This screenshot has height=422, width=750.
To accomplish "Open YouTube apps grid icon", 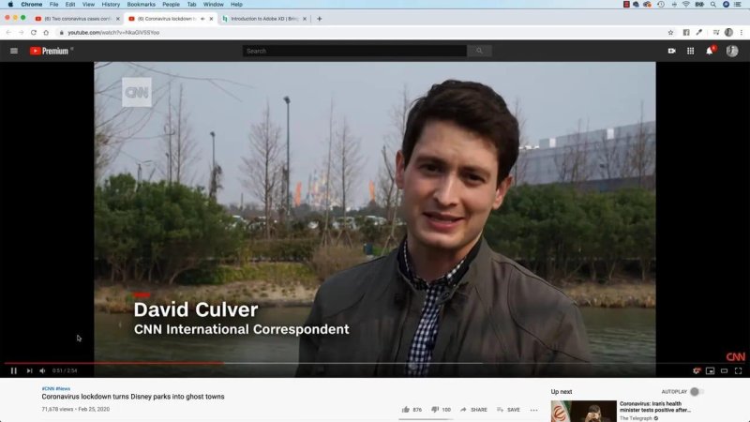I will click(x=690, y=51).
